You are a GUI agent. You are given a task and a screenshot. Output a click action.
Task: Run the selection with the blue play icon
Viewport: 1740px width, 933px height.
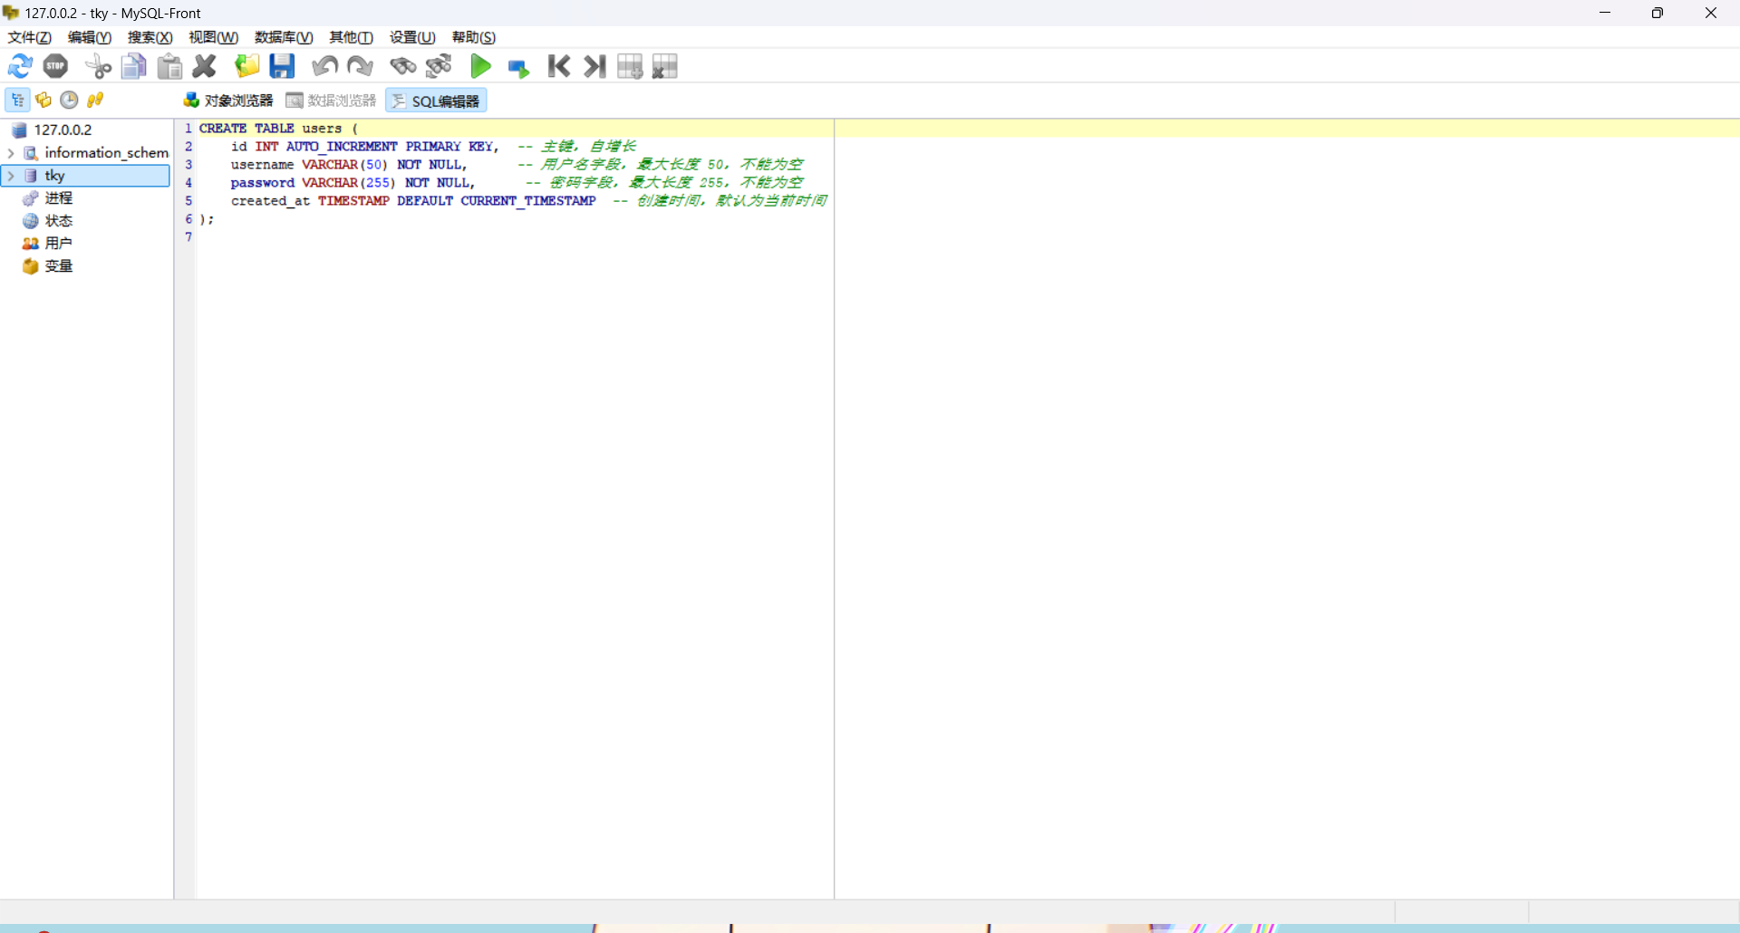[x=517, y=68]
